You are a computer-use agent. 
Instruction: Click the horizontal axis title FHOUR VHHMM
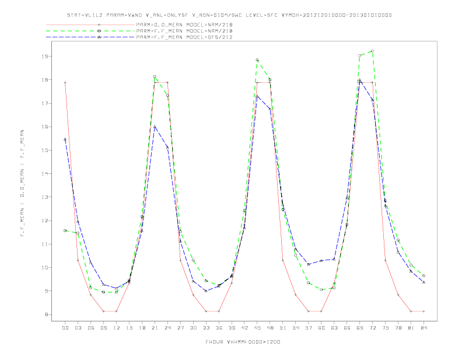pyautogui.click(x=243, y=342)
